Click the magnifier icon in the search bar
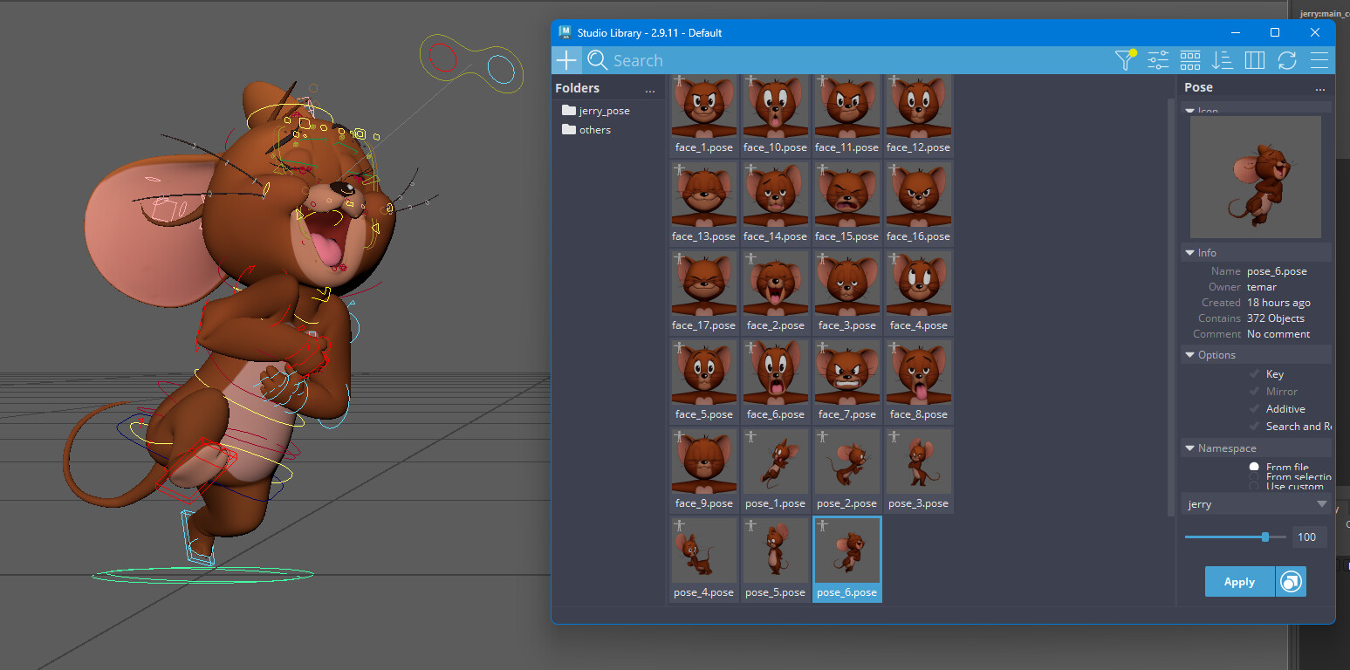The image size is (1350, 670). (597, 59)
